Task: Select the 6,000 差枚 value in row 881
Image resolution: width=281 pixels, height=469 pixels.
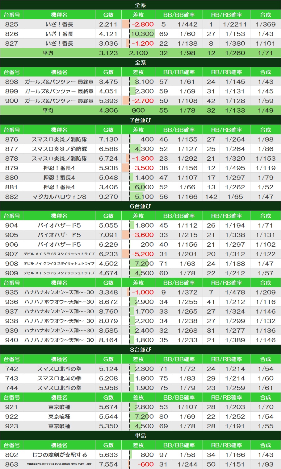Action: (x=144, y=187)
